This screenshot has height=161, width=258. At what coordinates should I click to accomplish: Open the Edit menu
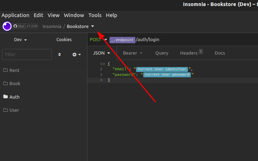click(x=38, y=15)
